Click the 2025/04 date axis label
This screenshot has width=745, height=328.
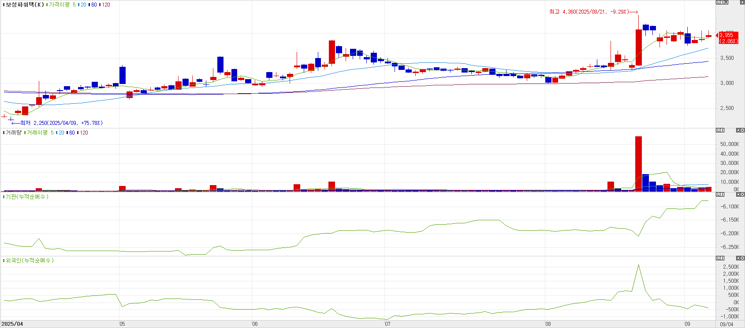(12, 324)
